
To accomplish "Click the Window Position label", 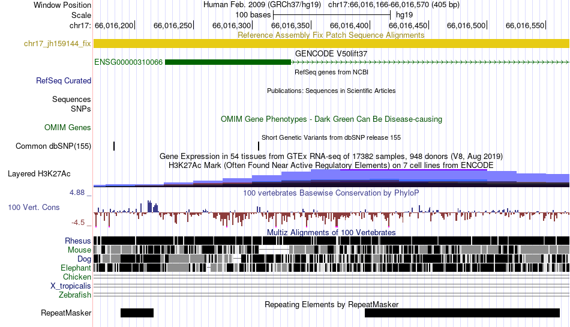I will point(62,5).
